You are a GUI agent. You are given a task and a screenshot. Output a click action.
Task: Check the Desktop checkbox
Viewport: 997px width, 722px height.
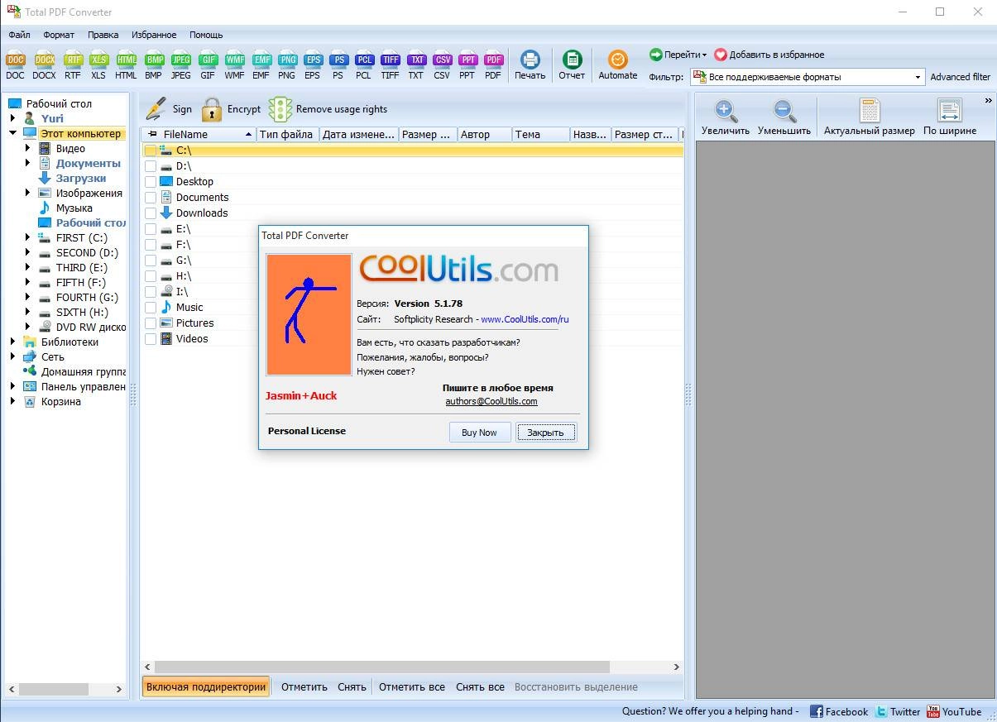point(151,182)
